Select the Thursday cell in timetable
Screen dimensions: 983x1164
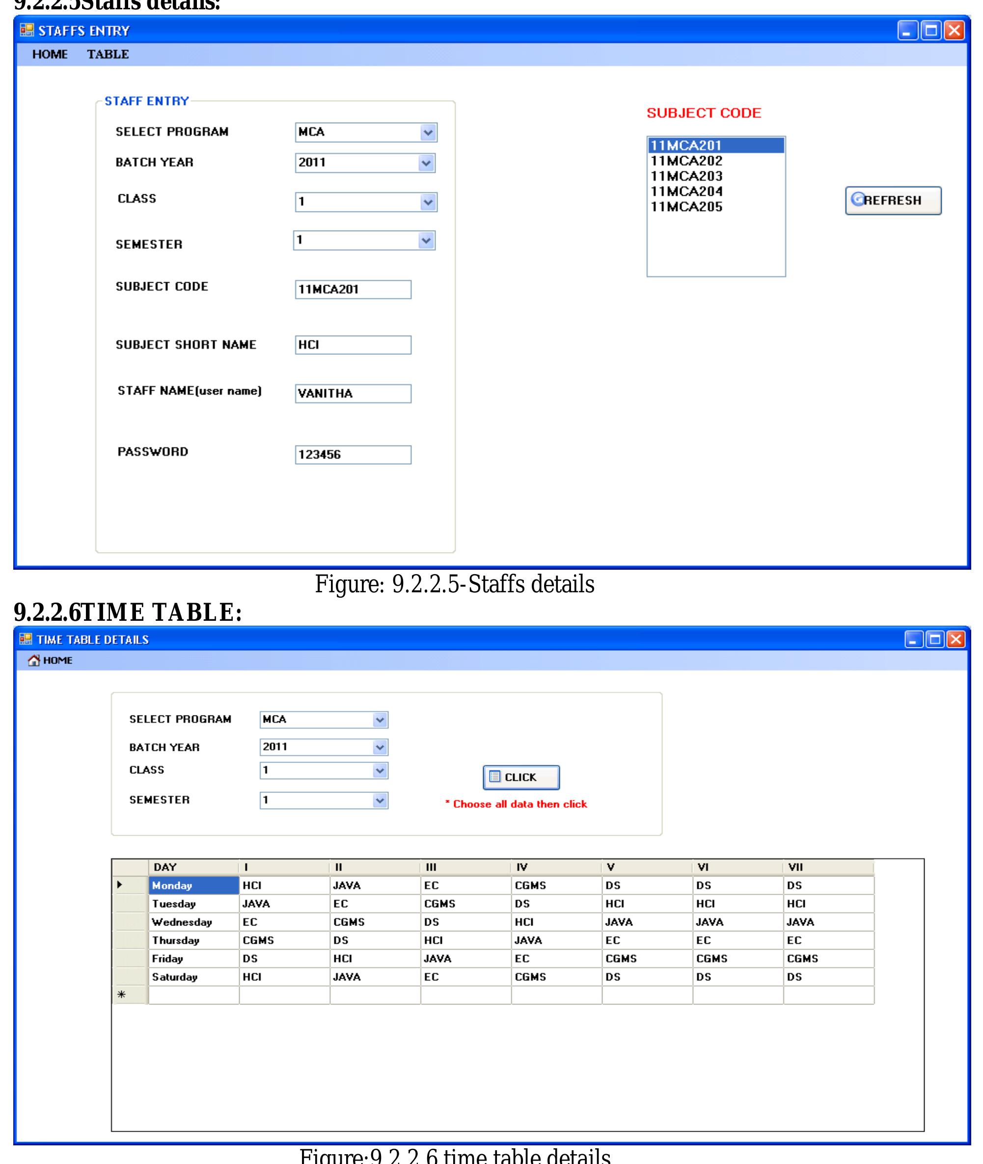pos(194,940)
